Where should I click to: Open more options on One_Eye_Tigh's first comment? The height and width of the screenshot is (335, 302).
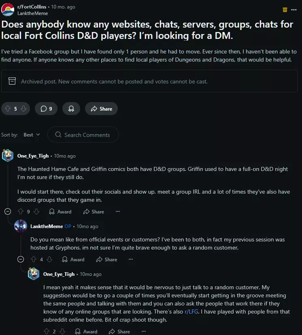[118, 211]
